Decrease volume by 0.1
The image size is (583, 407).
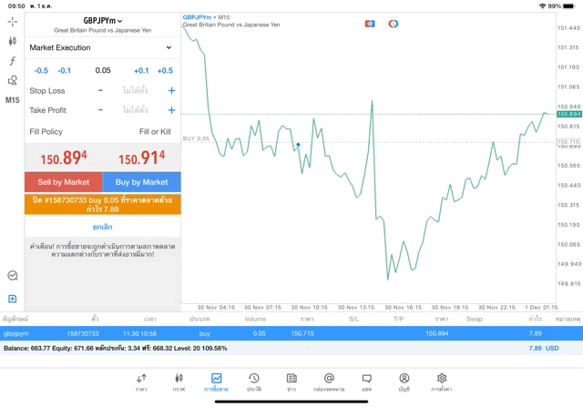point(65,71)
